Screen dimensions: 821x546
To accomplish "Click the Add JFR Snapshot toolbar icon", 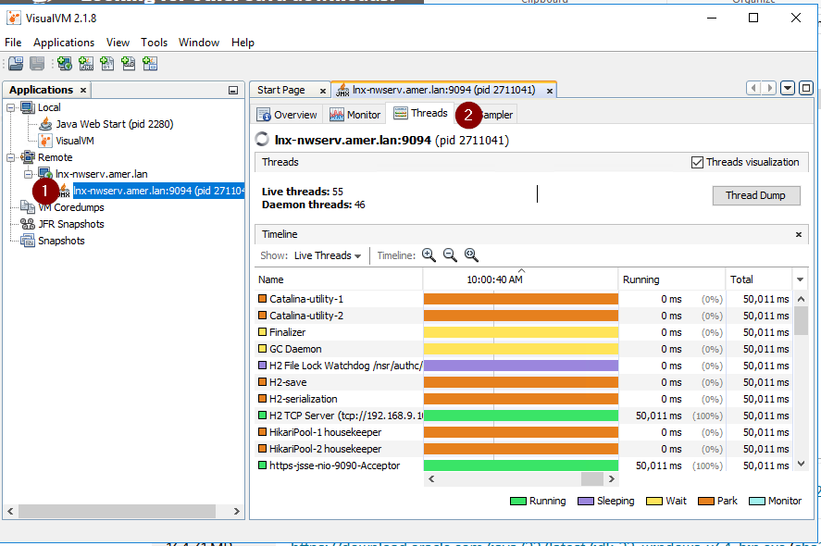I will pyautogui.click(x=128, y=64).
